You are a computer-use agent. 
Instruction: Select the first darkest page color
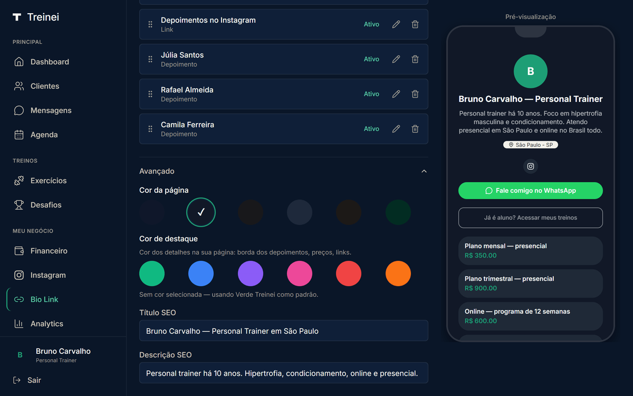(152, 212)
